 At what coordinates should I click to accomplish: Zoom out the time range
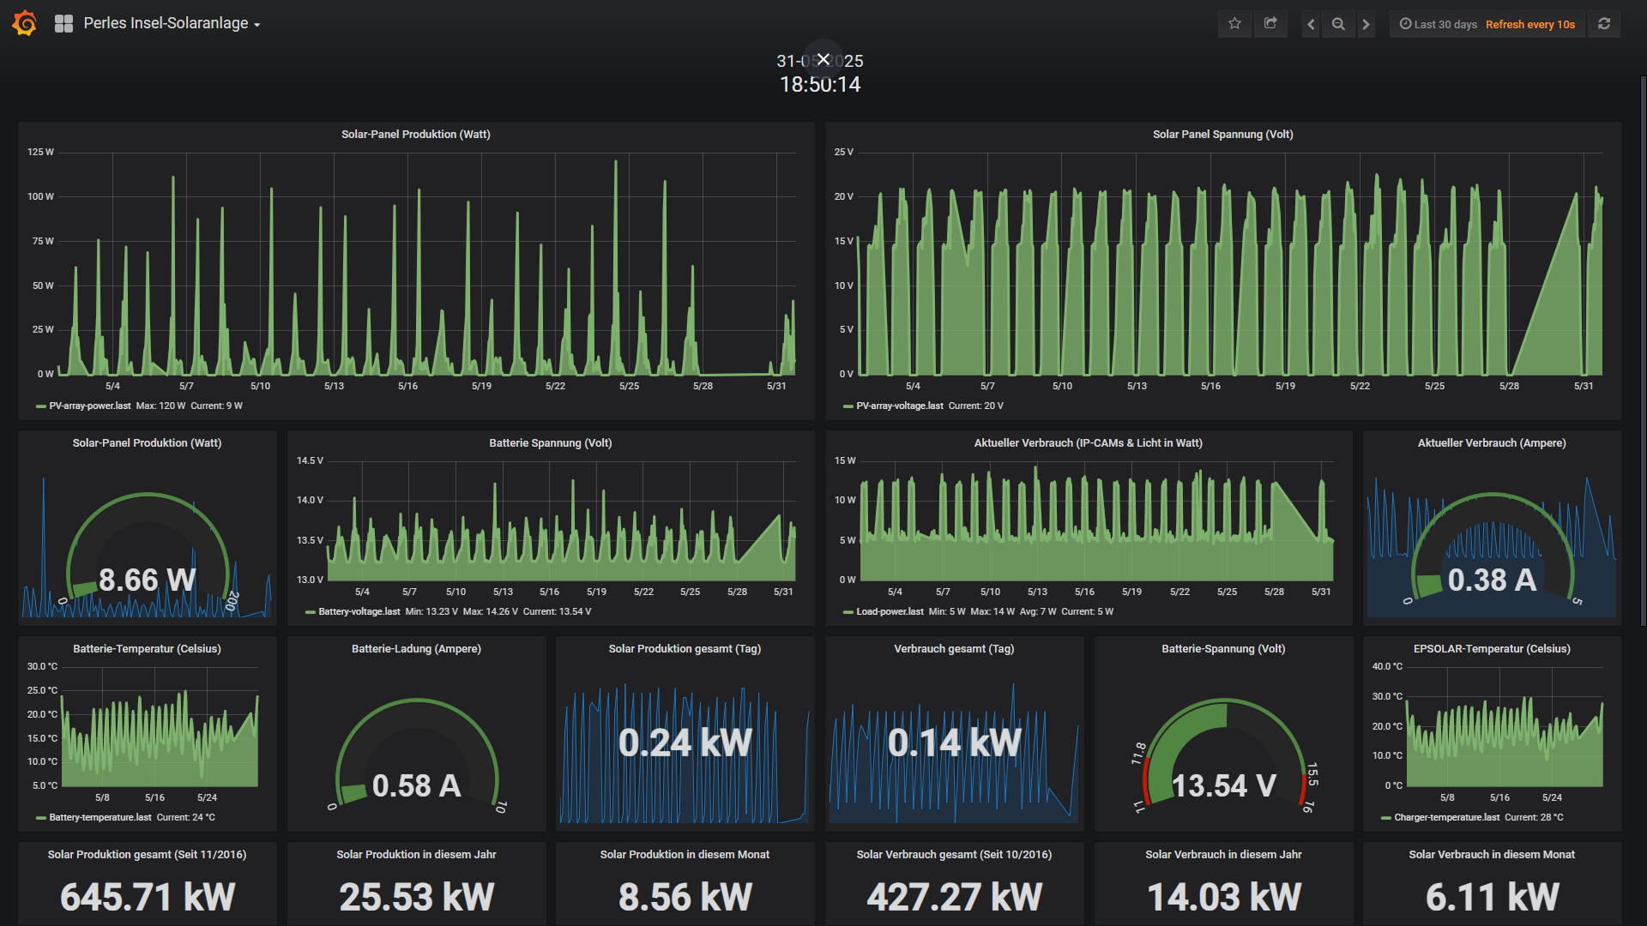(x=1338, y=24)
